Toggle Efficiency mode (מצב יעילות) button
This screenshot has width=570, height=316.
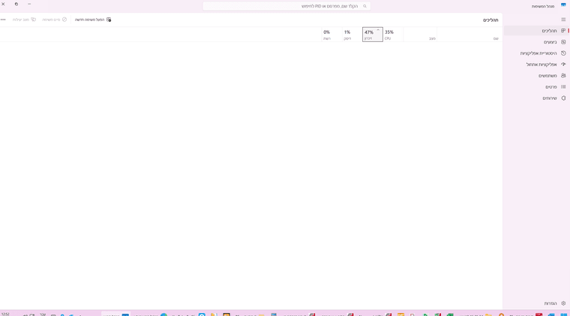point(24,20)
